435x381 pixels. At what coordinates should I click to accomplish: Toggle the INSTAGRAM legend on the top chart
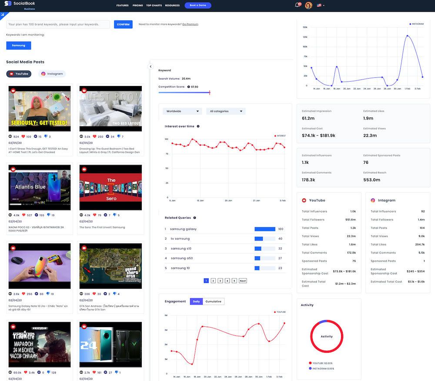(417, 24)
